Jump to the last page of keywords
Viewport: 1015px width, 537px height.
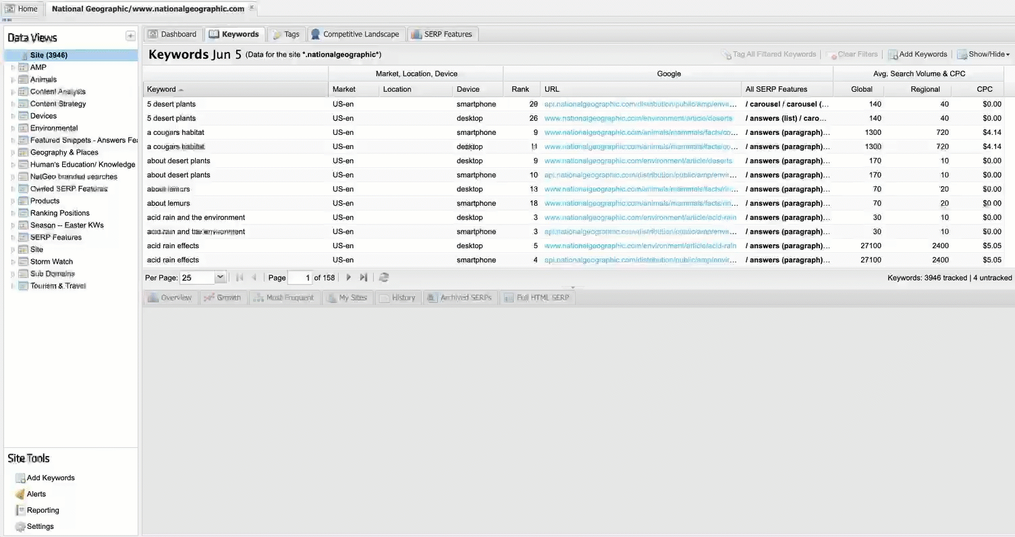pos(364,277)
